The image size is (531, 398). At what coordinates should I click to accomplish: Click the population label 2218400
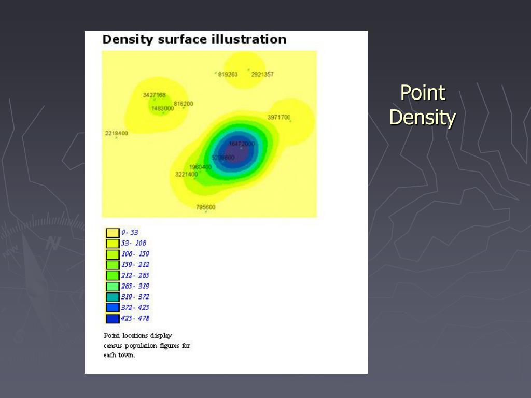click(117, 133)
